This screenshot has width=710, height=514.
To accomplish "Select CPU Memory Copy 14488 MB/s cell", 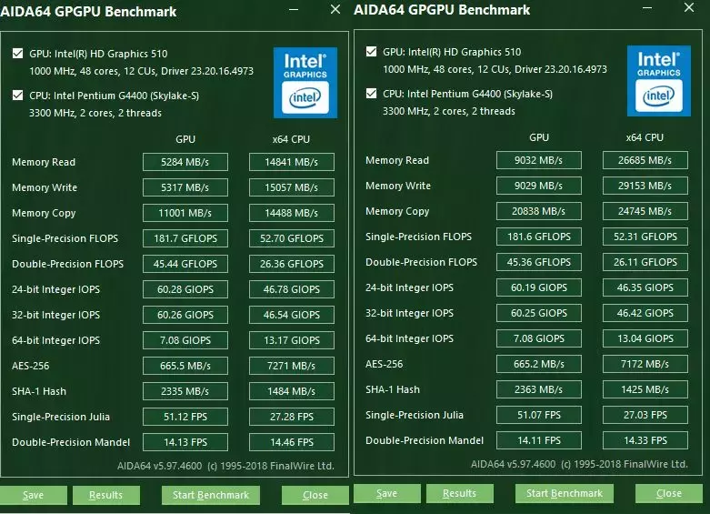I will 292,213.
